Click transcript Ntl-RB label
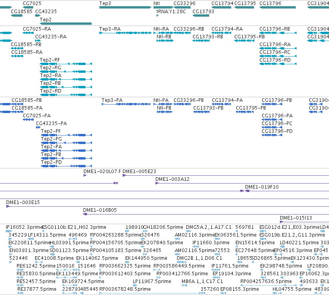 164,36
